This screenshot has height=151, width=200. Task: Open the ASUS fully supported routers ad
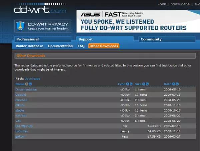[138, 21]
